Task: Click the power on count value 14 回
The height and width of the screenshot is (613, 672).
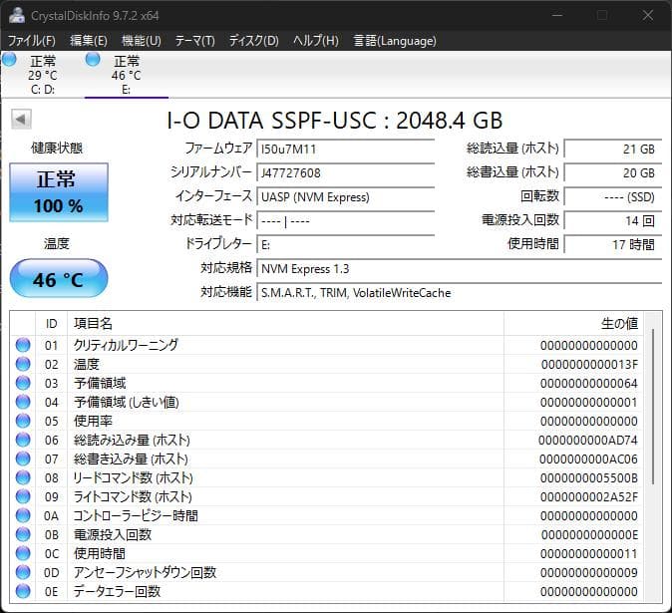Action: point(613,221)
